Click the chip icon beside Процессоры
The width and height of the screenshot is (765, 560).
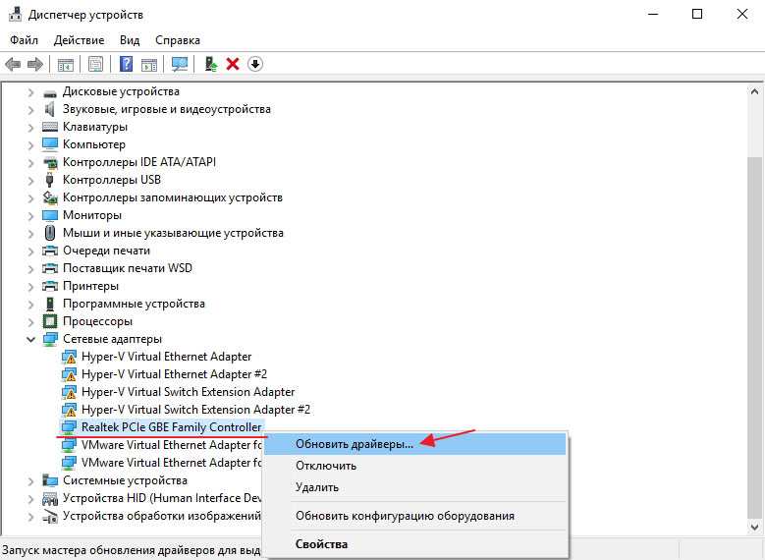coord(50,321)
